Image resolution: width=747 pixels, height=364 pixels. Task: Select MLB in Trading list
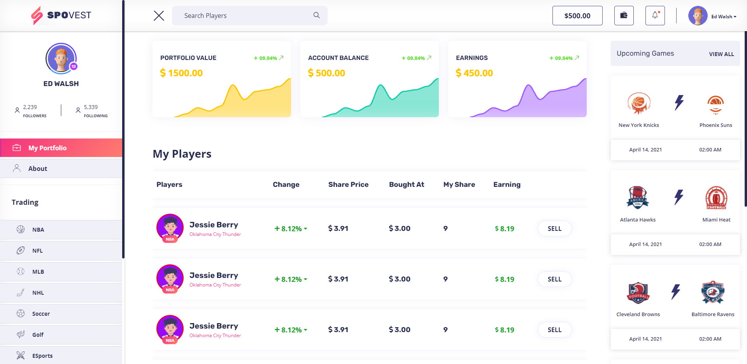61,272
